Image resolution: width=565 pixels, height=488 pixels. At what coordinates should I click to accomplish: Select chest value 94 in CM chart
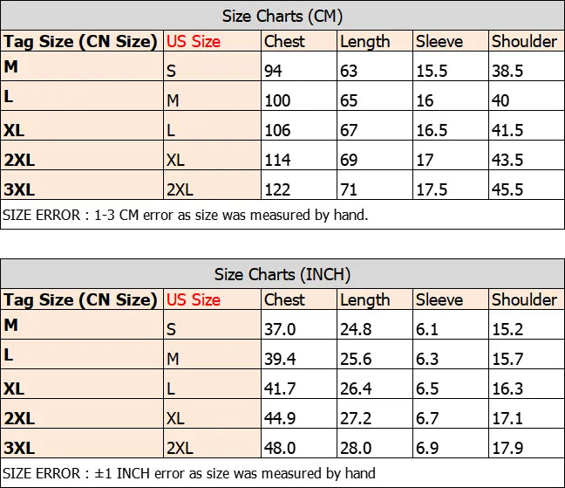(x=276, y=71)
